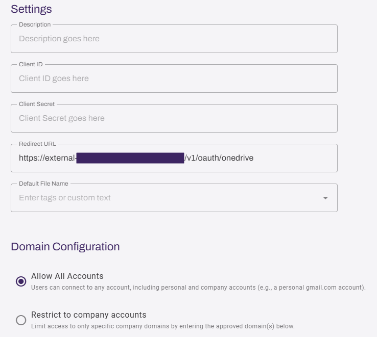Click the 'Limit access to only specific company domains' text
Screen dimensions: 377x337
(163, 326)
